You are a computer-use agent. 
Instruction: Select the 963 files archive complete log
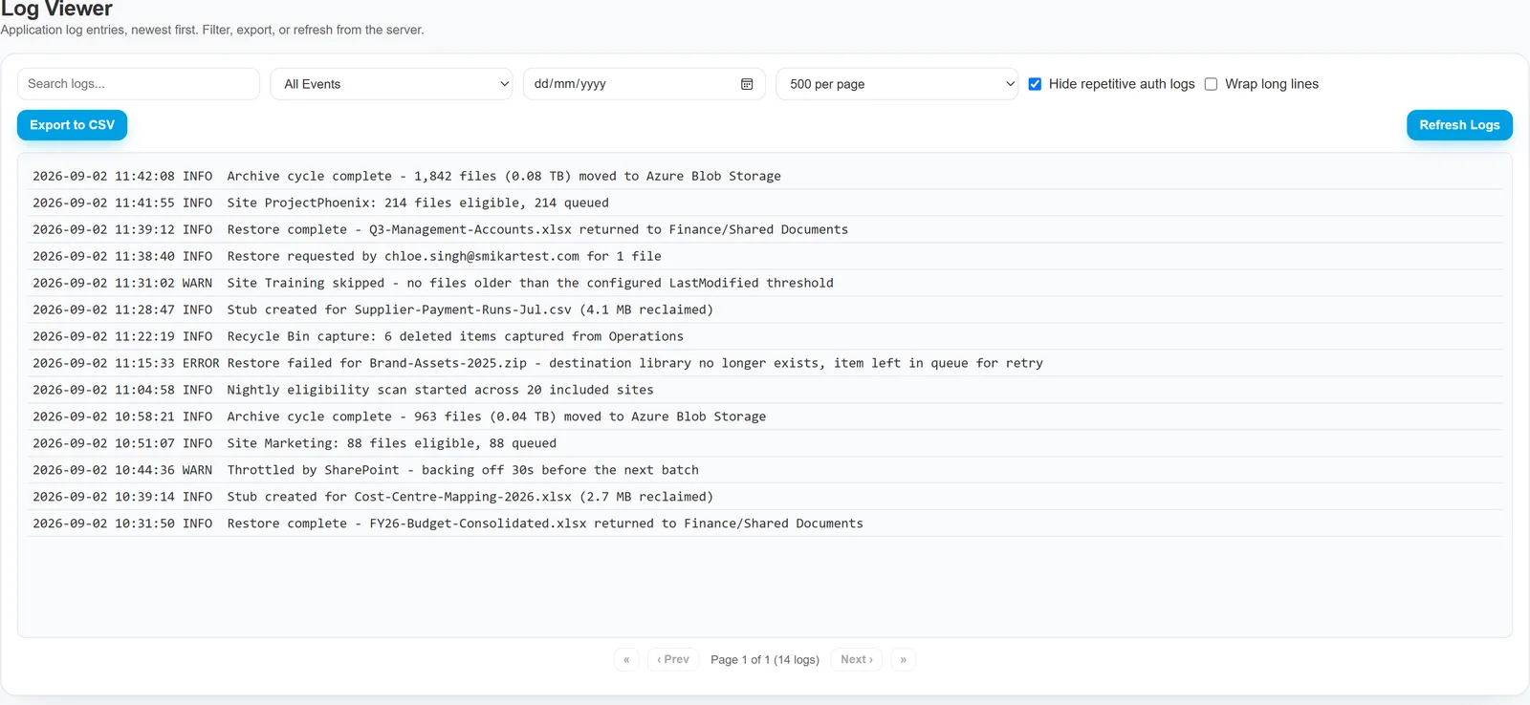click(x=765, y=417)
